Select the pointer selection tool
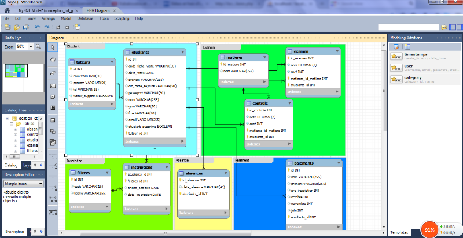The image size is (463, 238). [52, 47]
